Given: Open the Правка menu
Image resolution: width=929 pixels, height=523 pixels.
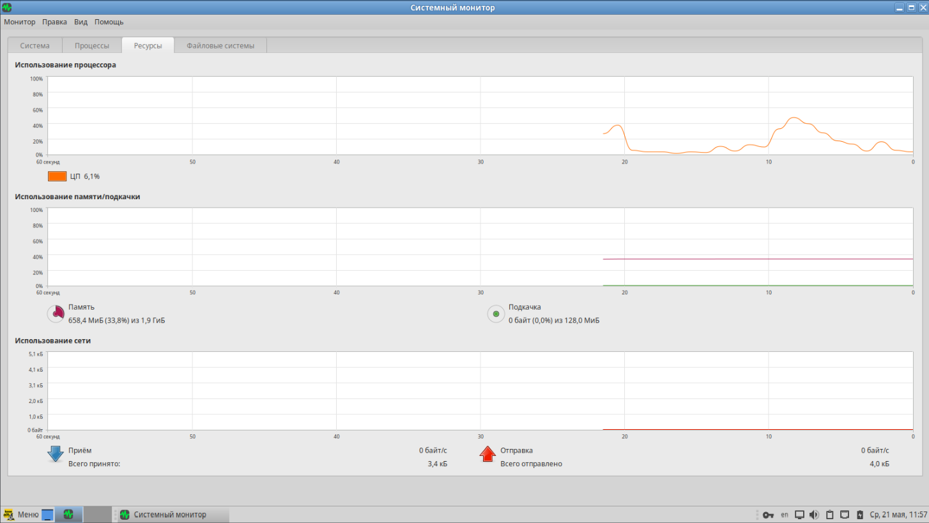Looking at the screenshot, I should (55, 22).
